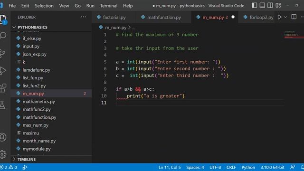The width and height of the screenshot is (304, 171).
Task: Open if_else.py in explorer
Action: click(x=51, y=38)
